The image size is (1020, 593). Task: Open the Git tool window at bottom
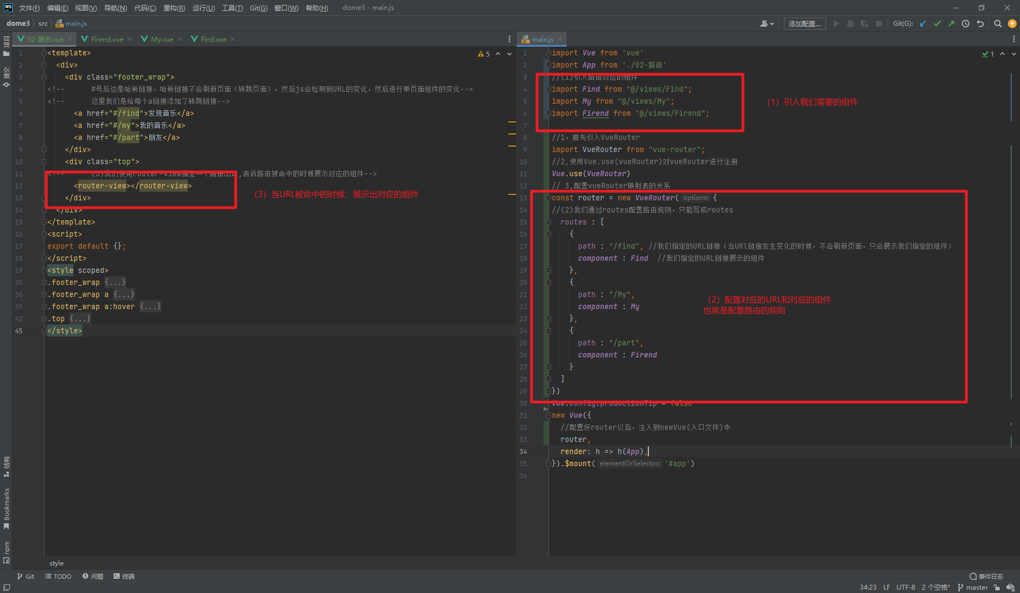[x=25, y=576]
